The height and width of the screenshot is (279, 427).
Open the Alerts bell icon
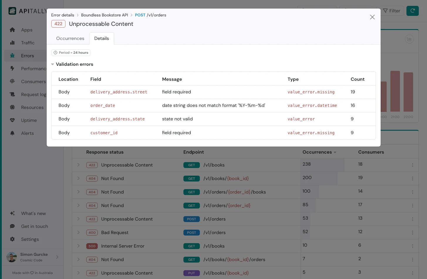coord(12,133)
